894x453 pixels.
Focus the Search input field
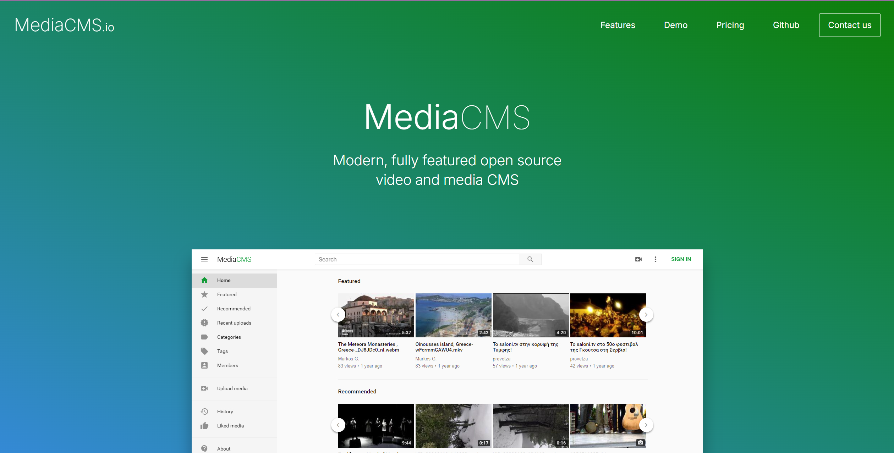(417, 259)
